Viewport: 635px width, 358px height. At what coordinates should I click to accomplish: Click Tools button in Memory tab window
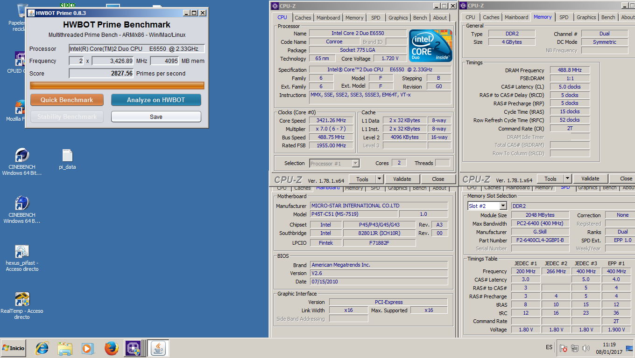pos(550,179)
